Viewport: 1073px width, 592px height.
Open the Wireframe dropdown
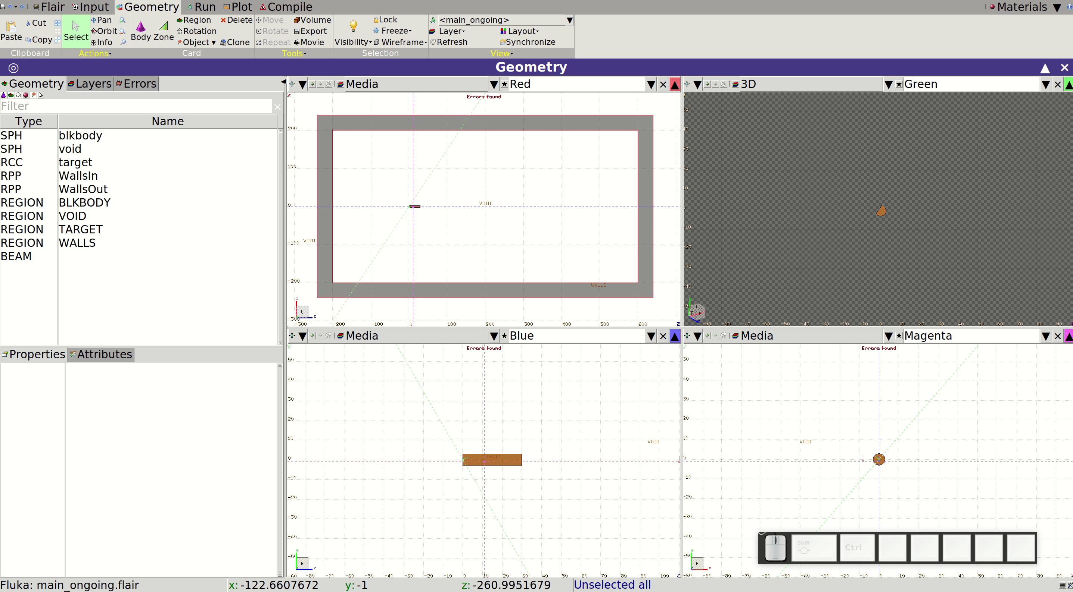point(400,42)
